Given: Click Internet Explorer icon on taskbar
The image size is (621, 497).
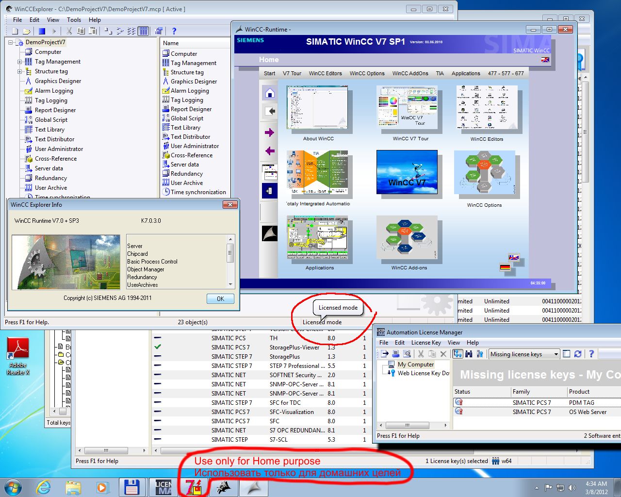Looking at the screenshot, I should click(x=43, y=487).
